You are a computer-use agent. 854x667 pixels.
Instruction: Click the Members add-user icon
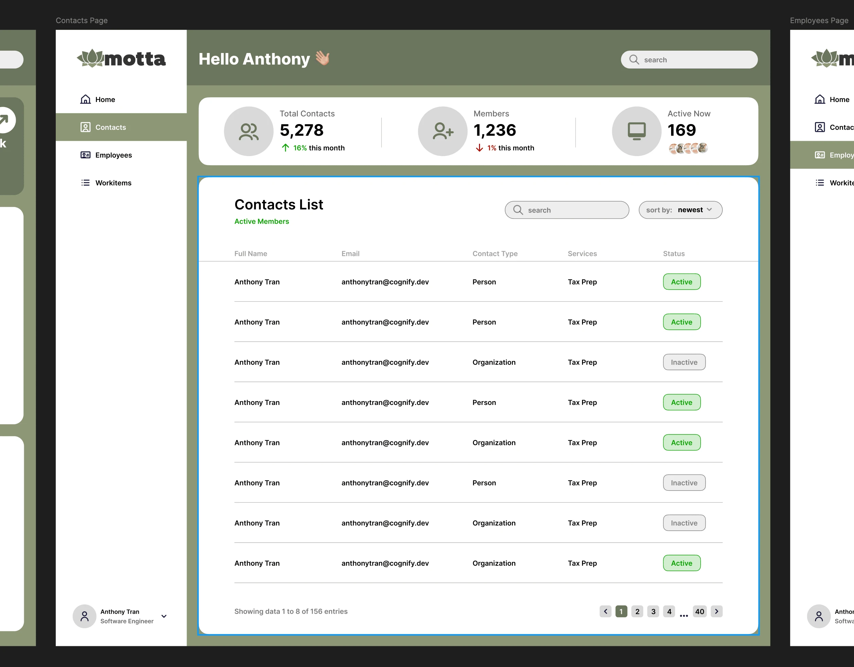(442, 131)
